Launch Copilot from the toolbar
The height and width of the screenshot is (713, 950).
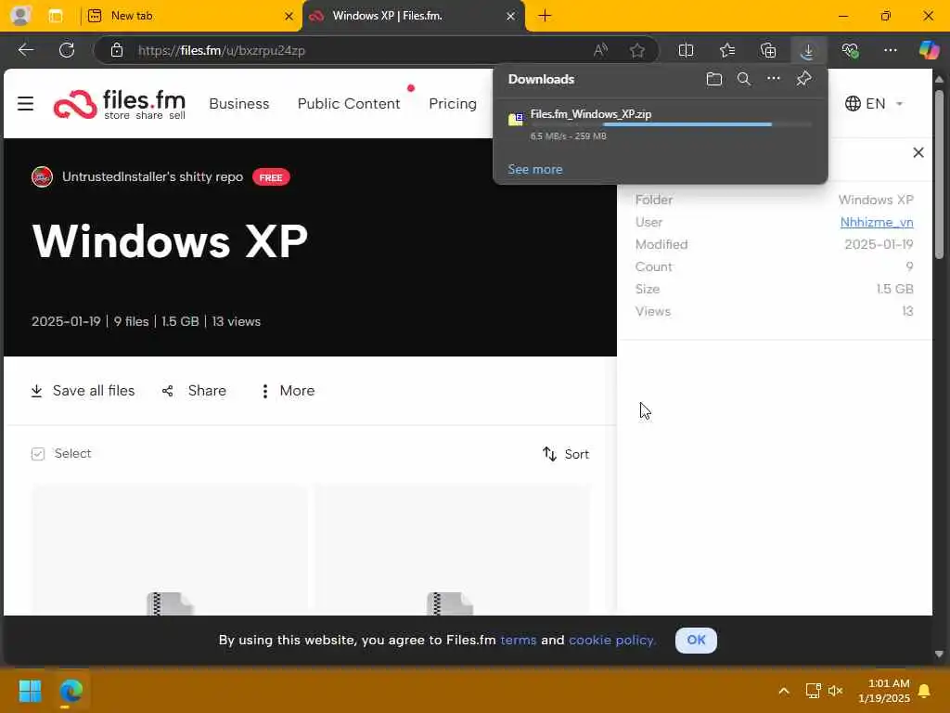(x=929, y=50)
